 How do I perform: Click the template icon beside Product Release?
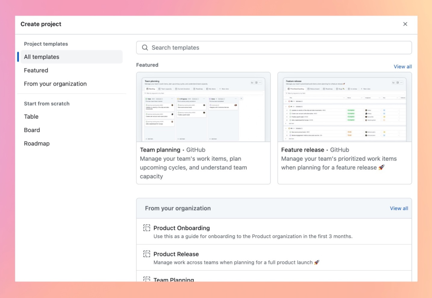point(146,254)
